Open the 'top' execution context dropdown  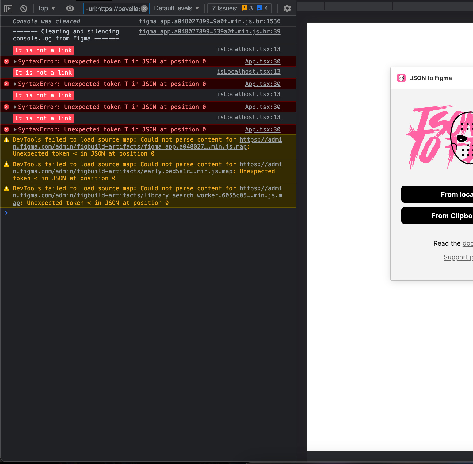(x=46, y=8)
